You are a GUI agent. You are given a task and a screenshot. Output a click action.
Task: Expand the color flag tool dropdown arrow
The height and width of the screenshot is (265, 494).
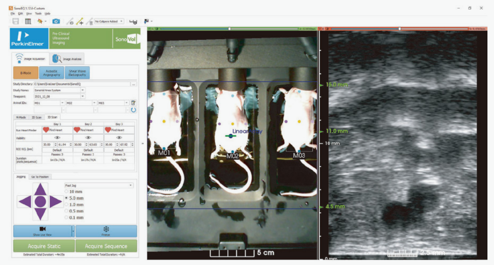coord(152,21)
